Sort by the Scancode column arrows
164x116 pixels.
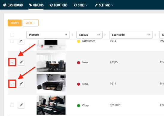pos(155,35)
